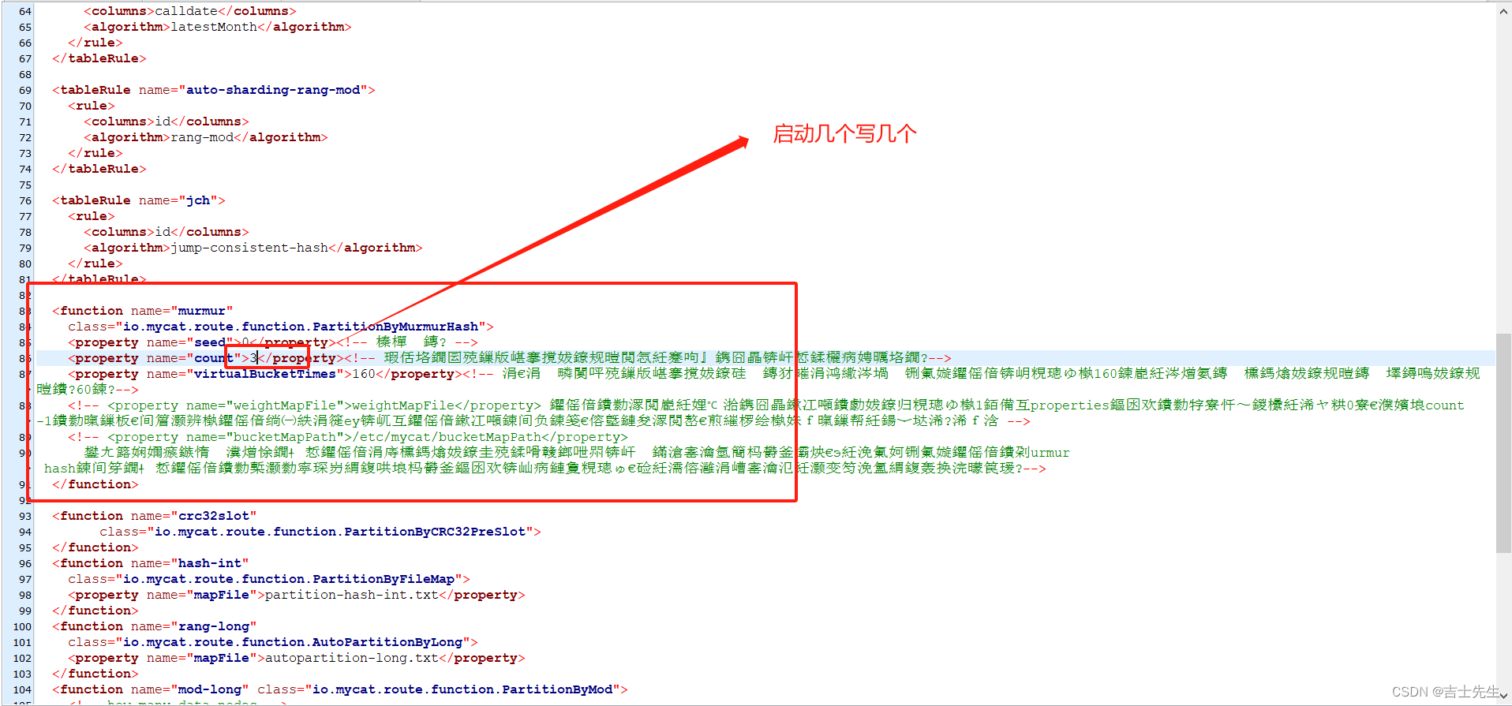The height and width of the screenshot is (706, 1512).
Task: Click line number 100 in the gutter
Action: coord(22,626)
